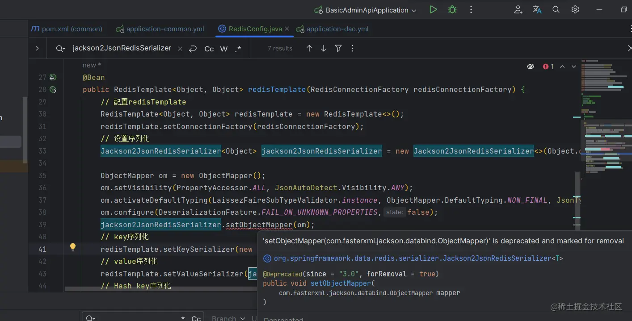
Task: Click setValueSerializer on line 43
Action: click(x=203, y=274)
